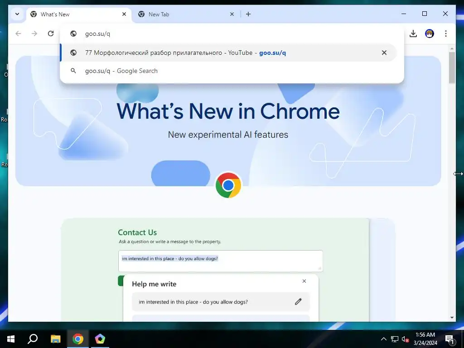Click the muted volume tray icon
The width and height of the screenshot is (464, 348).
click(406, 339)
